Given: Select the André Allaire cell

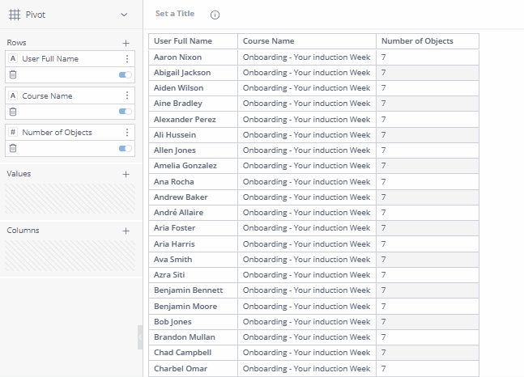Looking at the screenshot, I should [193, 213].
